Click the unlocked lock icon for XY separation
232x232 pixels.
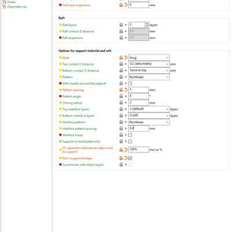121,150
